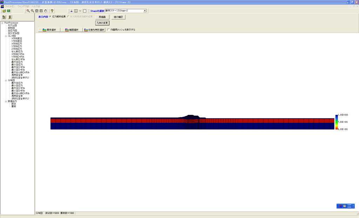Select 節点 under 数値出力
Image resolution: width=359 pixels, height=218 pixels.
[14, 104]
